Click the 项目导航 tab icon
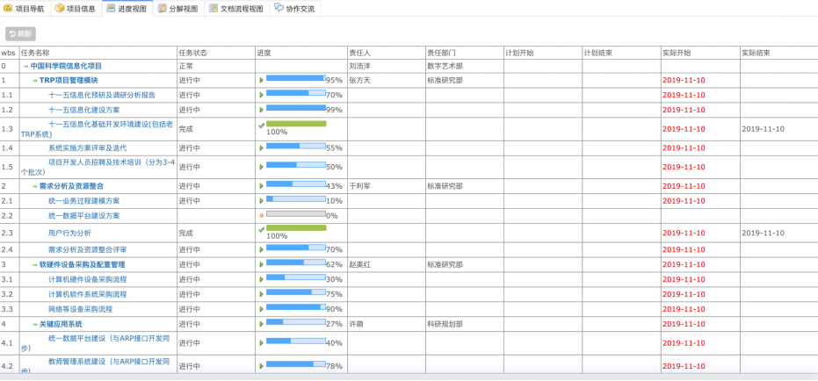Viewport: 818px width, 381px height. point(9,9)
